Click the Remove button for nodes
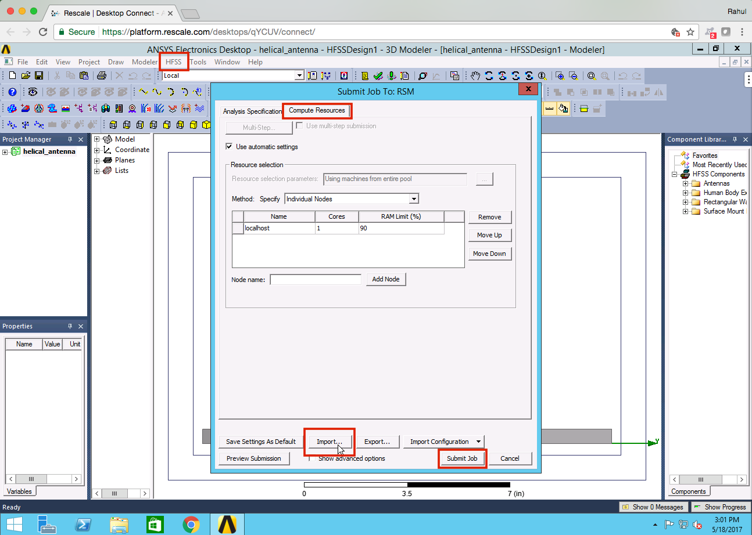 pos(490,217)
